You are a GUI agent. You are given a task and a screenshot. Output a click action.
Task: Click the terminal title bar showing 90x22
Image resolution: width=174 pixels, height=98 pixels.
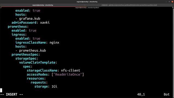coord(87,8)
